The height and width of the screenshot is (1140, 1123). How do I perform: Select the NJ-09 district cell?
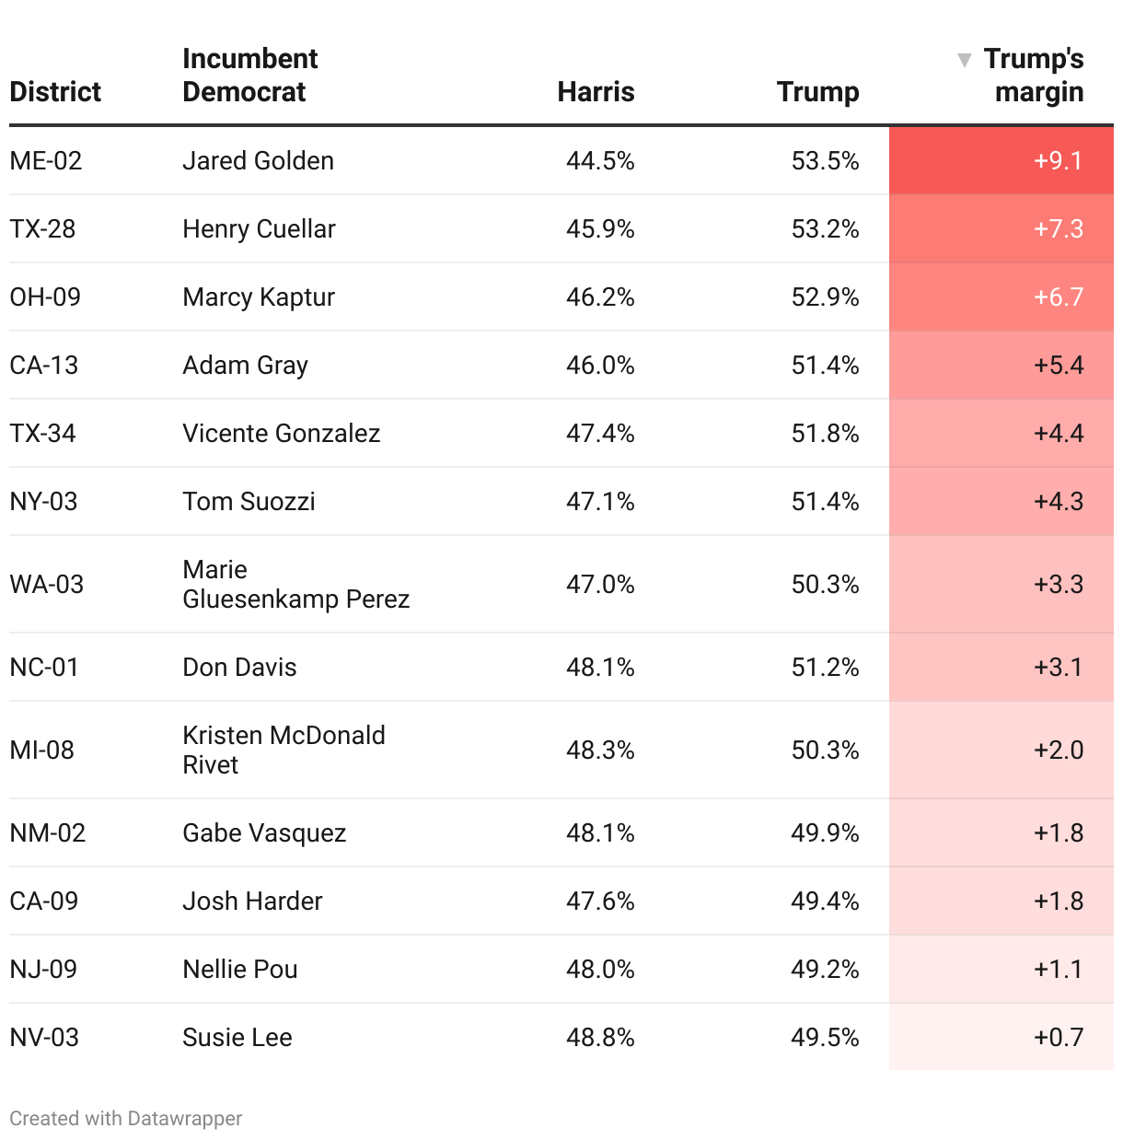(x=43, y=970)
